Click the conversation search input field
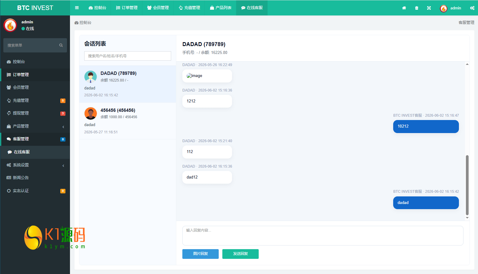The width and height of the screenshot is (478, 274). (x=128, y=56)
